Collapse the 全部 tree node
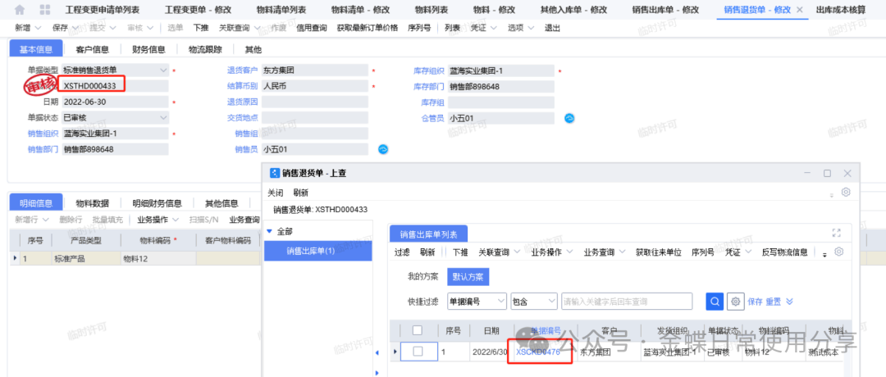This screenshot has height=377, width=886. (x=269, y=232)
